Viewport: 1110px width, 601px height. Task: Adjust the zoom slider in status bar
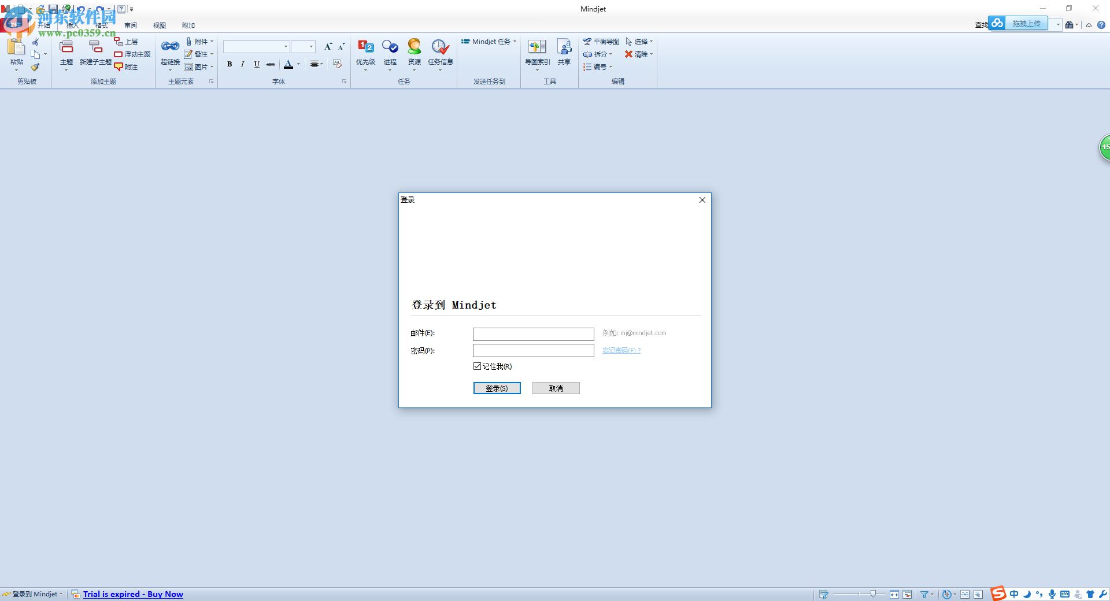tap(873, 594)
